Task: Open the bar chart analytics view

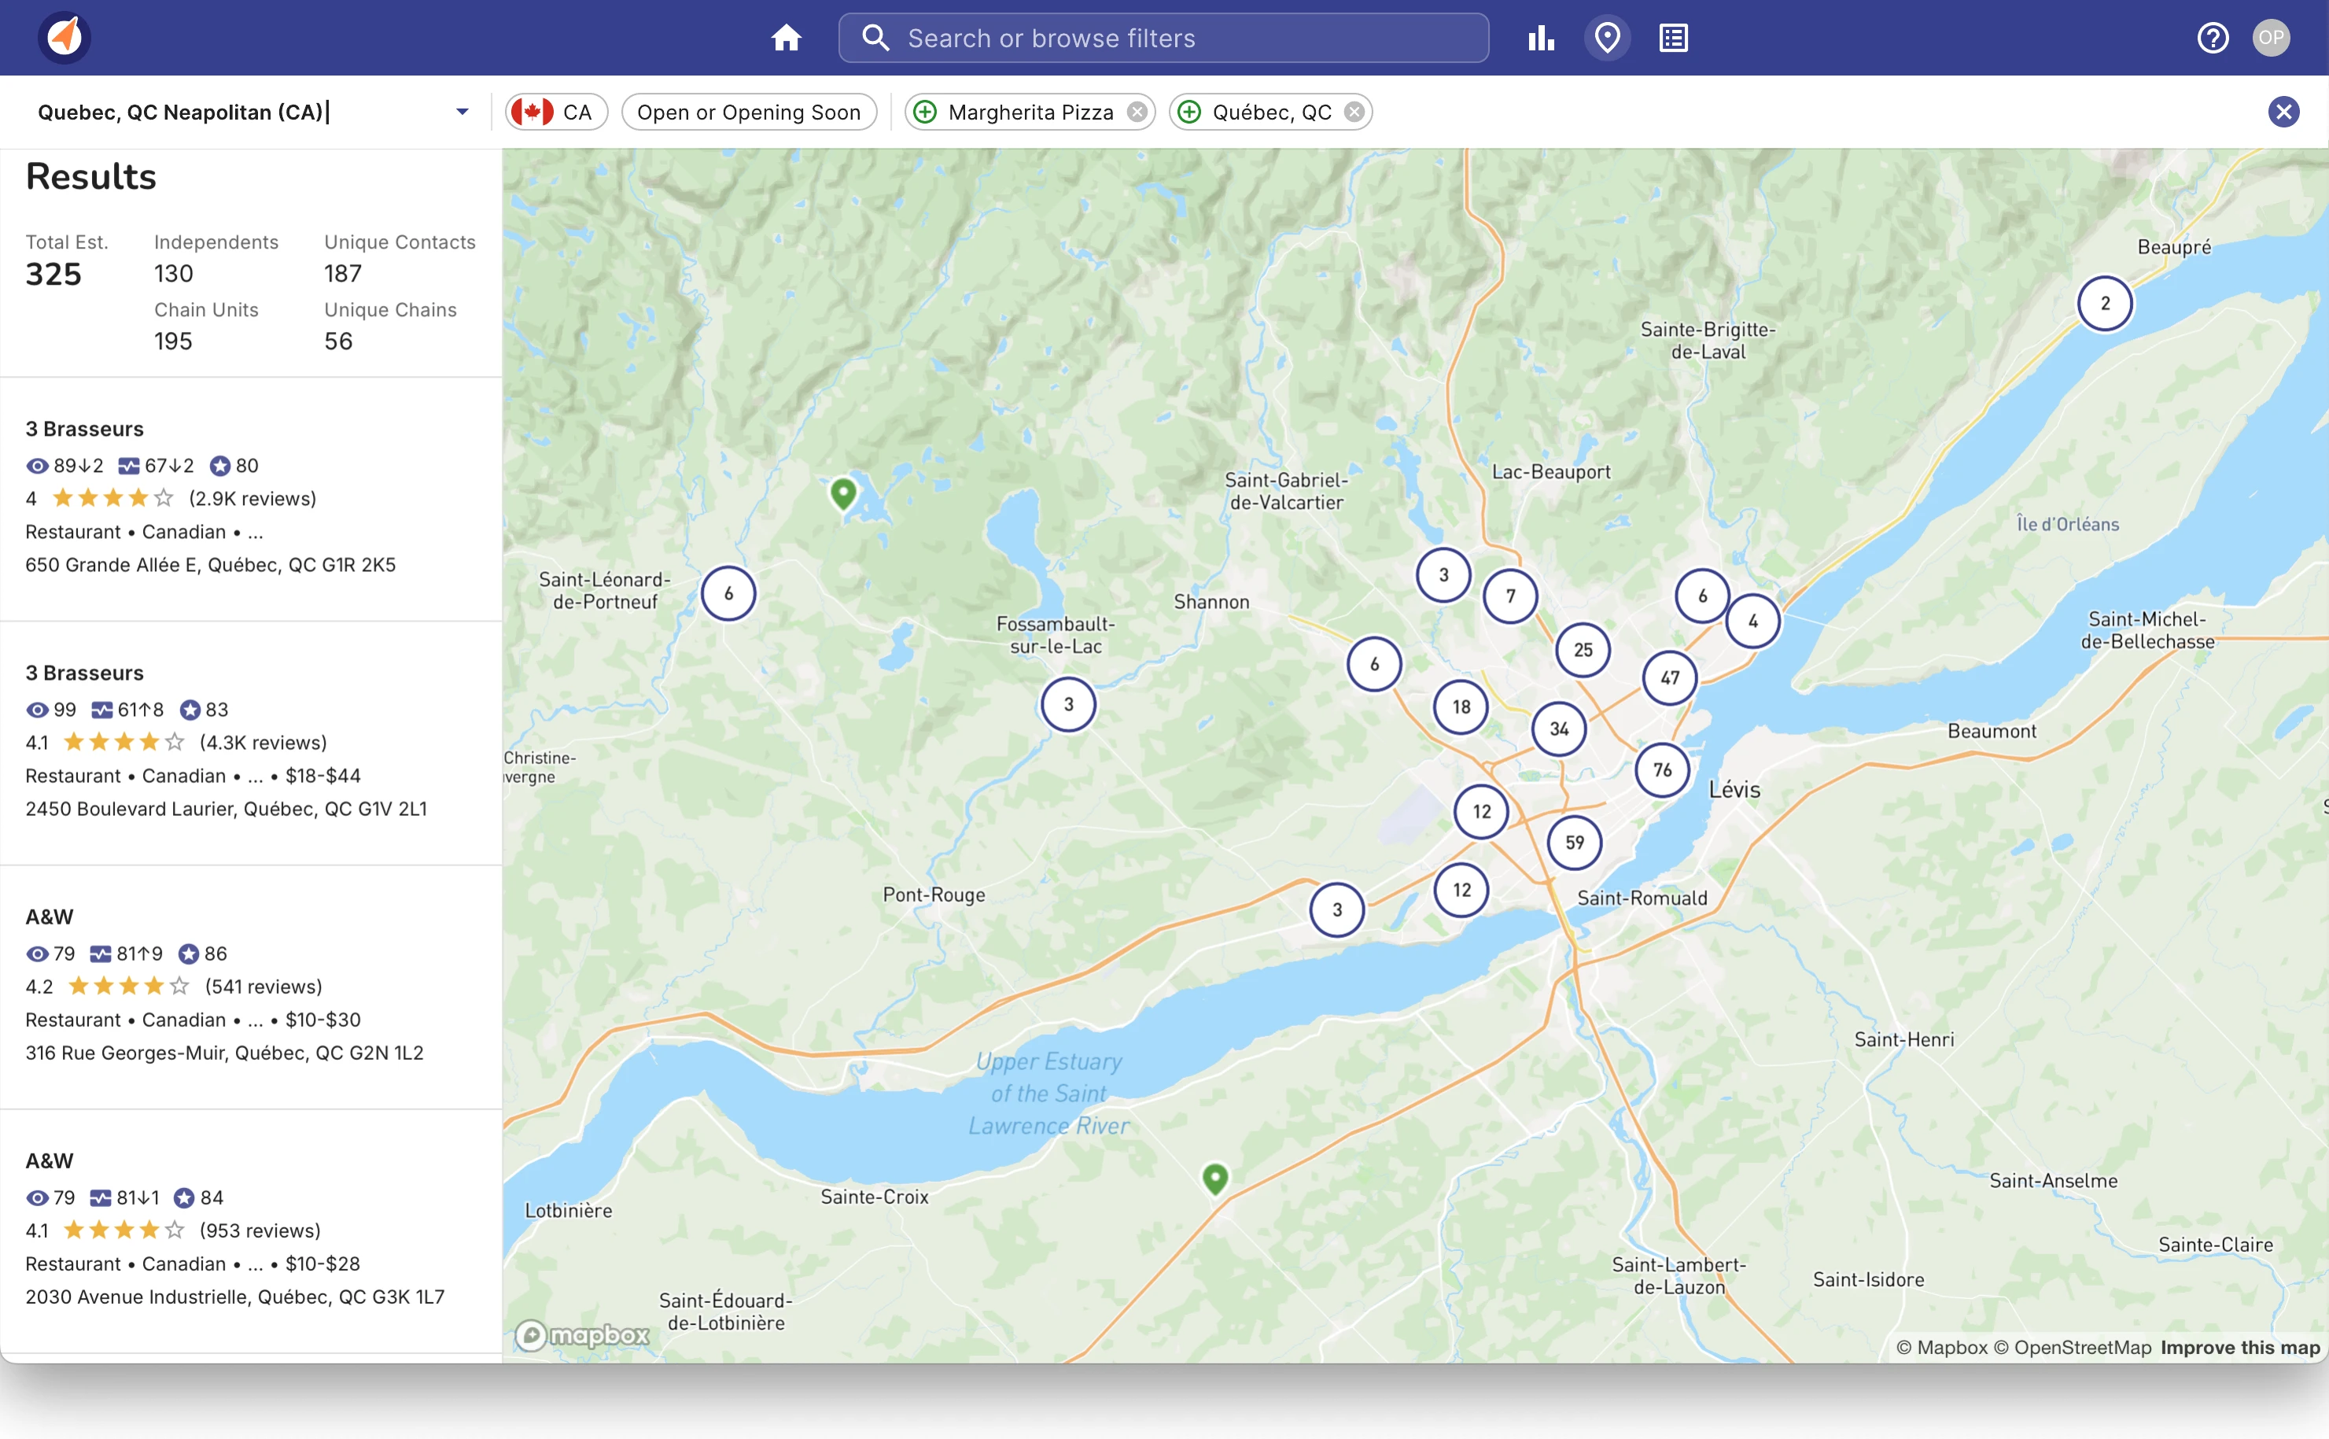Action: pyautogui.click(x=1541, y=38)
